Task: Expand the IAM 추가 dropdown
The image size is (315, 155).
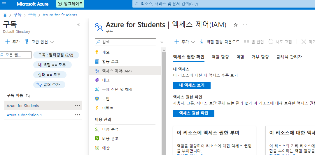Action: 185,42
